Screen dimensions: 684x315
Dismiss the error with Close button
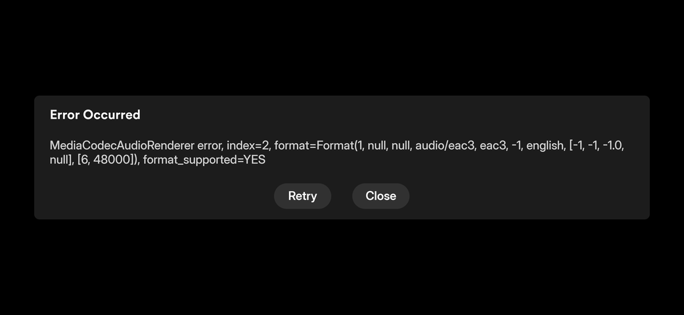[x=381, y=196]
